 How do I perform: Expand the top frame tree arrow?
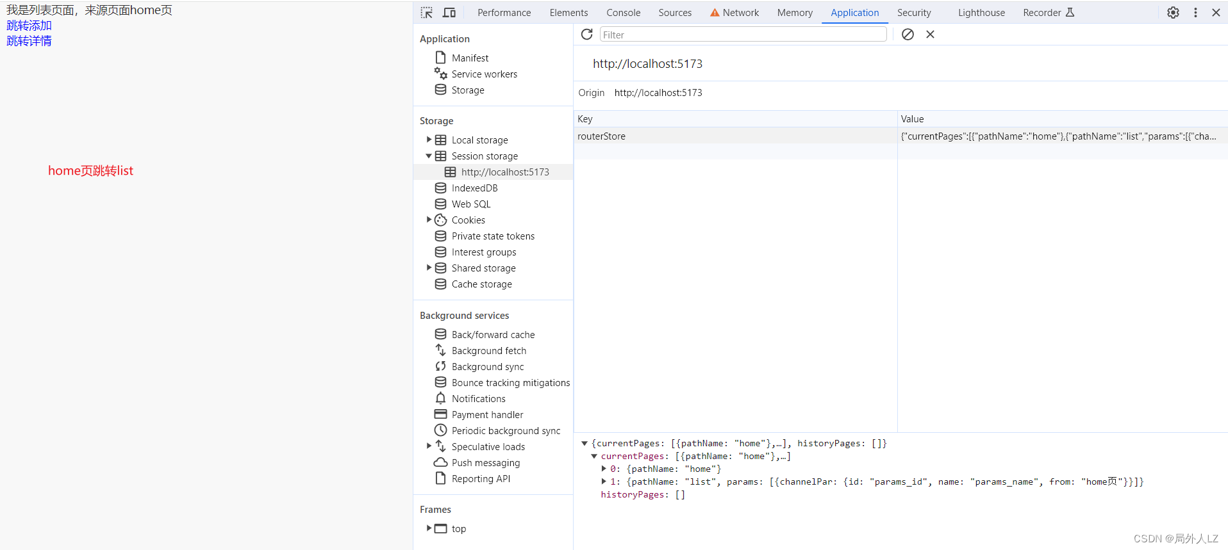coord(429,528)
